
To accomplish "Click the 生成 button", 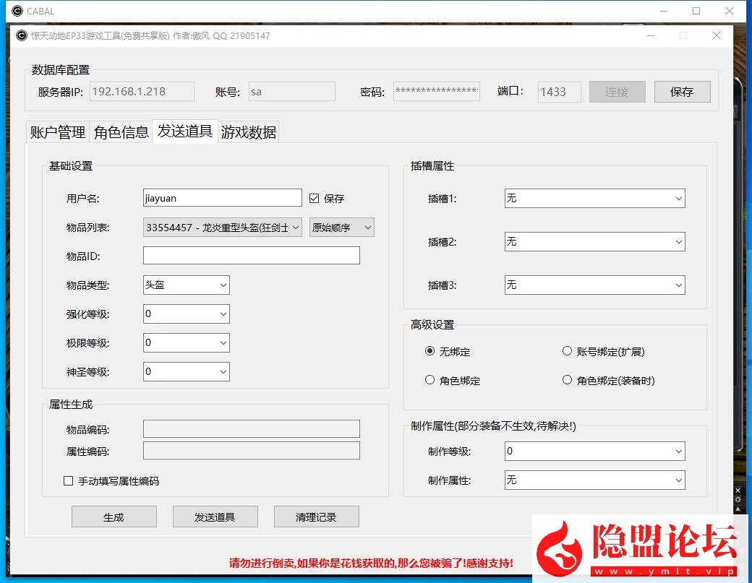I will [x=114, y=517].
